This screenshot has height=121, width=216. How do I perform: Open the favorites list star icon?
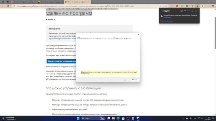(x=192, y=6)
